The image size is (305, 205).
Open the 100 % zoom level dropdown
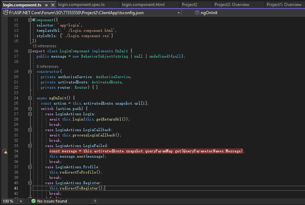[x=21, y=201]
